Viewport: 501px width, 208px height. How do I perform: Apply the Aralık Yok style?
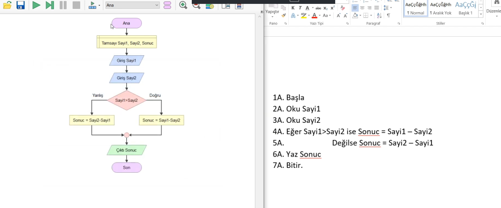[440, 8]
